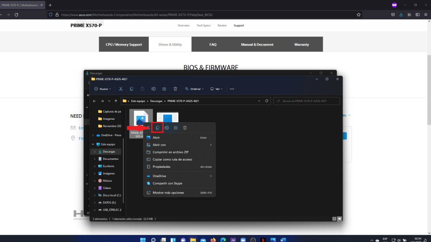Image resolution: width=431 pixels, height=242 pixels.
Task: Open the three-dots More options in toolbar
Action: 232,89
